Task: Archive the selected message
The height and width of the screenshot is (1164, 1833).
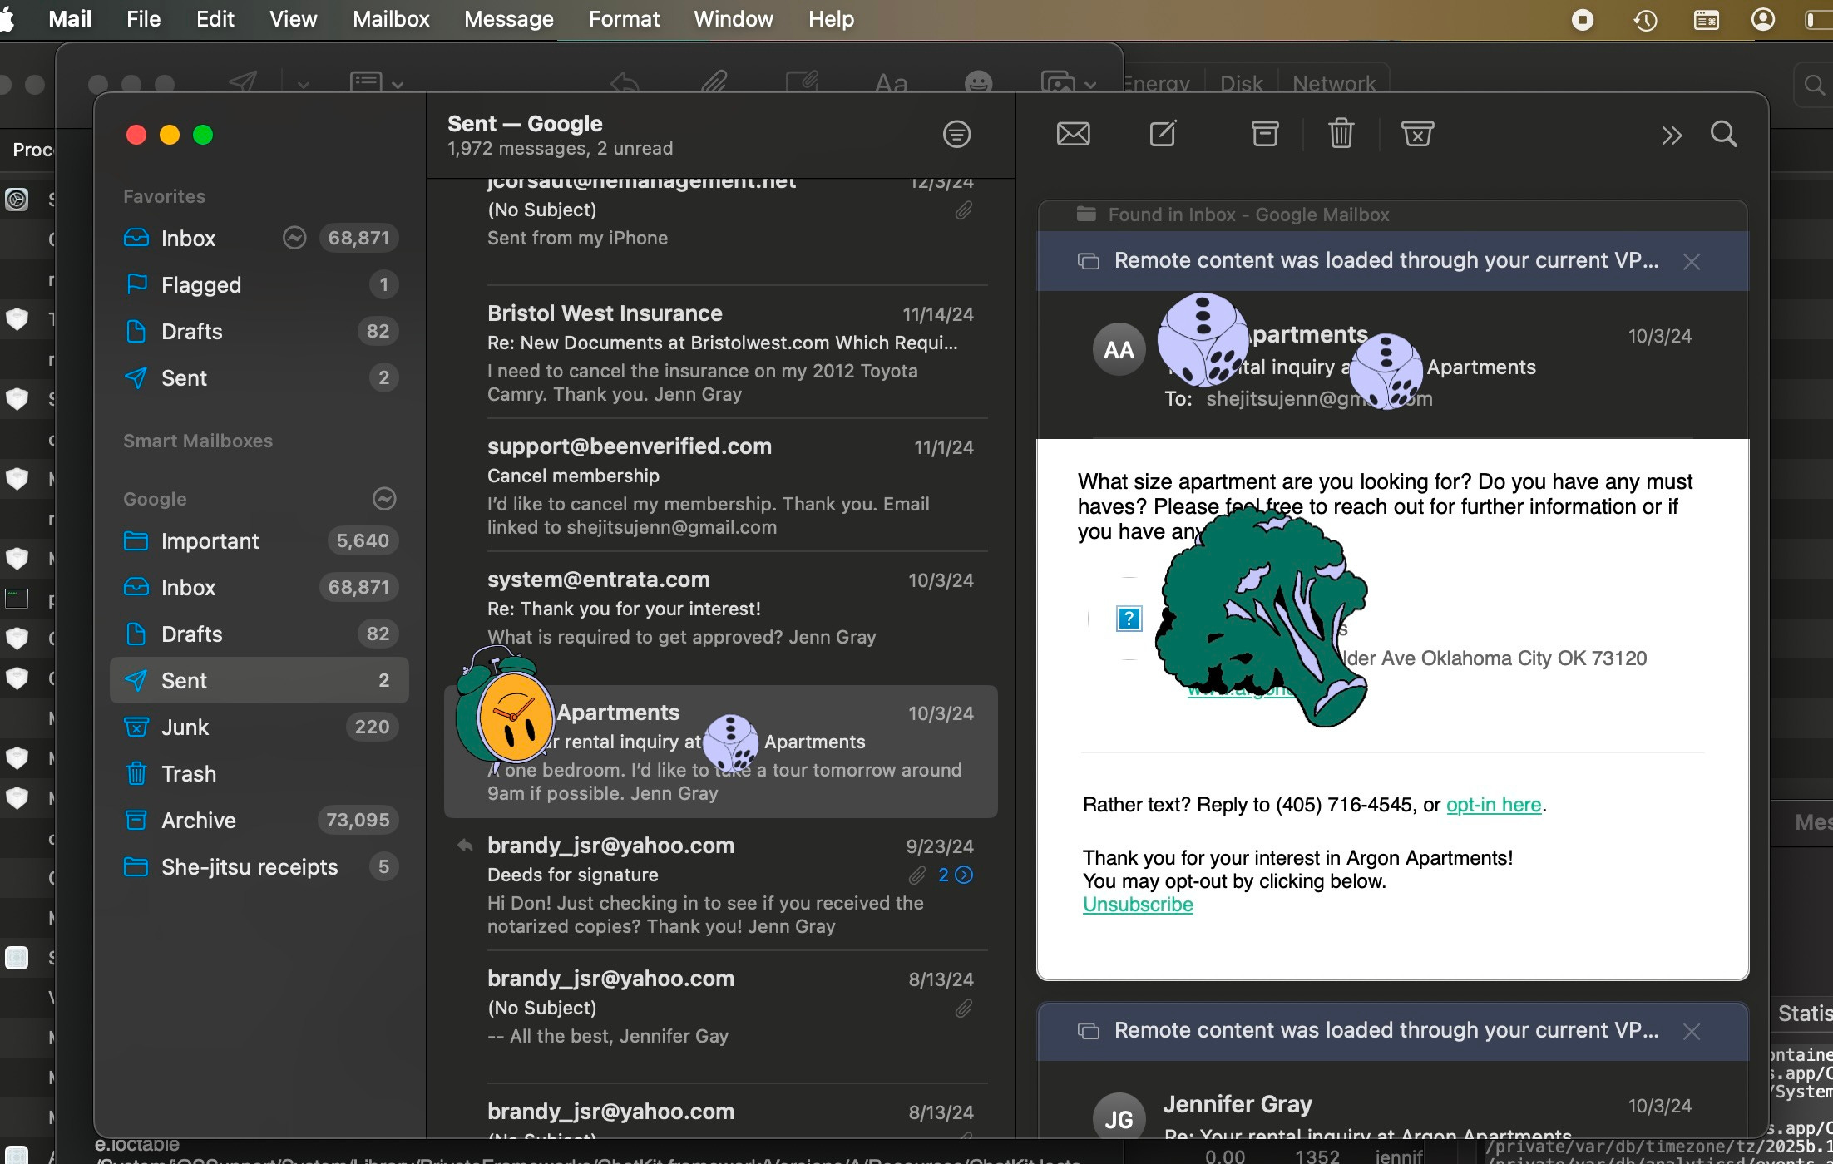Action: pyautogui.click(x=1264, y=134)
